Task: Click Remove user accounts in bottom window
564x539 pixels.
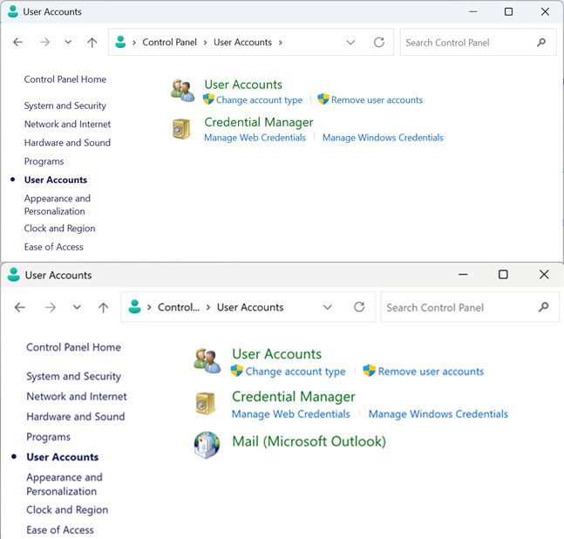Action: pyautogui.click(x=431, y=372)
